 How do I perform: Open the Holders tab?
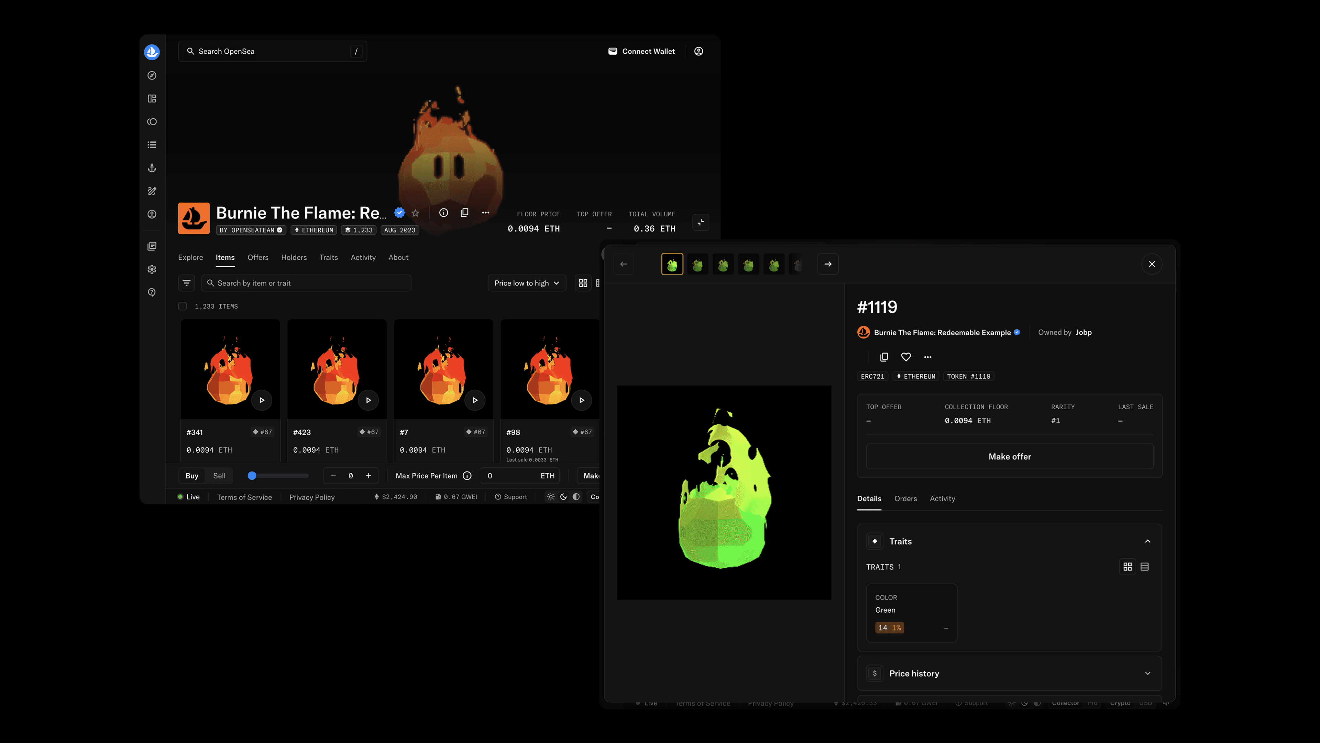[294, 257]
